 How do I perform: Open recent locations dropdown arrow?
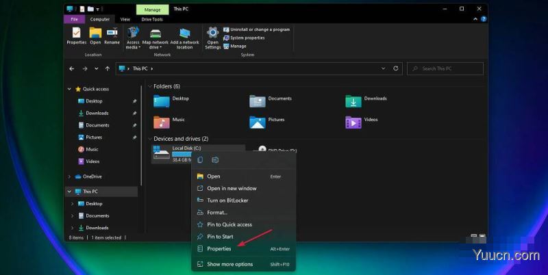pyautogui.click(x=97, y=68)
